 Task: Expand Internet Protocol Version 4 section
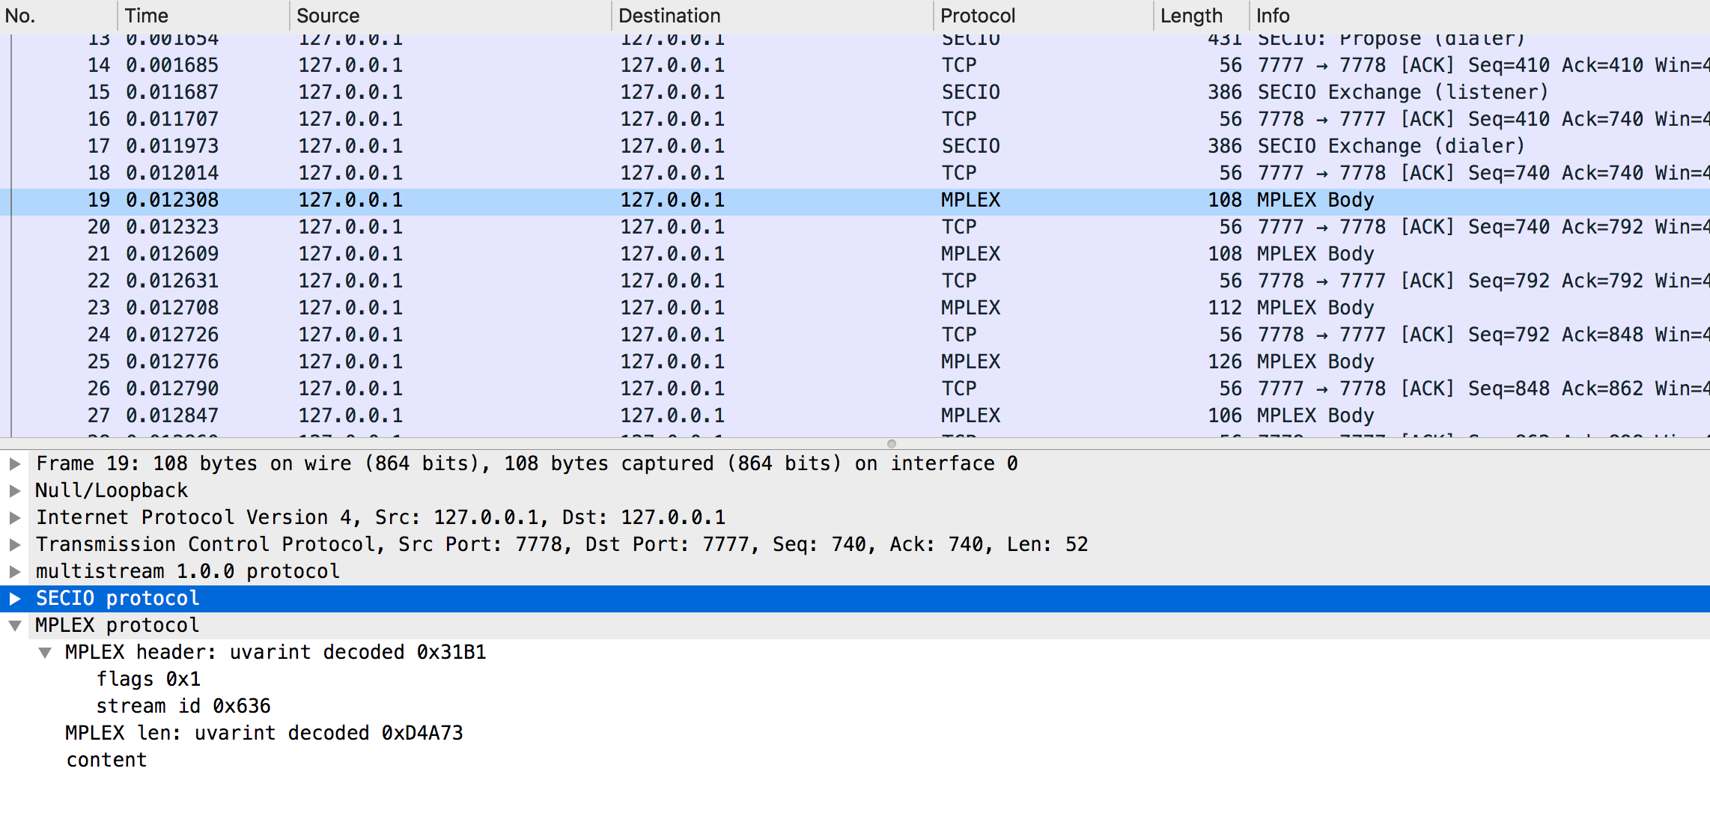pyautogui.click(x=15, y=518)
